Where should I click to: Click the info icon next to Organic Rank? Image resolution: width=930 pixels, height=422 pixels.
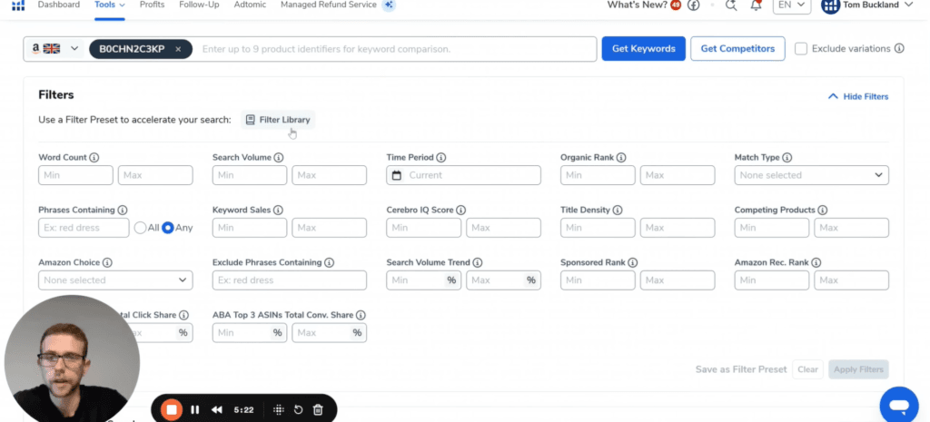pos(621,158)
